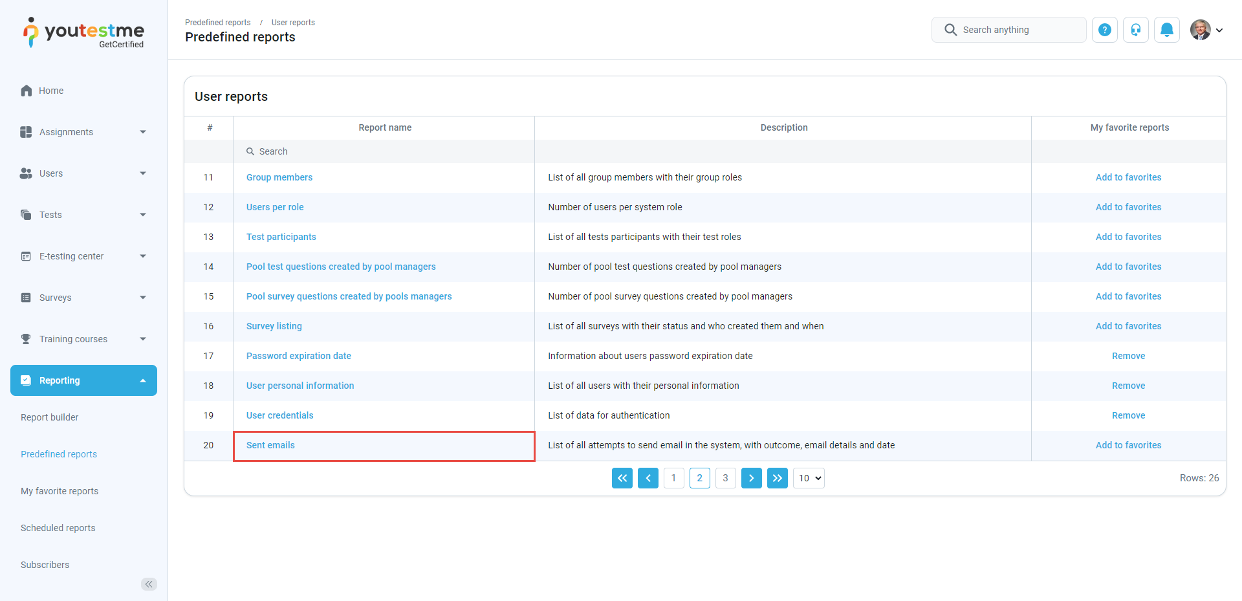This screenshot has width=1242, height=601.
Task: Open the support headset icon
Action: coord(1136,30)
